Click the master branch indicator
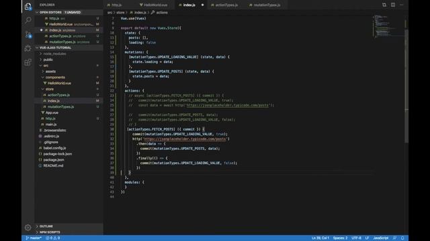 (x=34, y=238)
